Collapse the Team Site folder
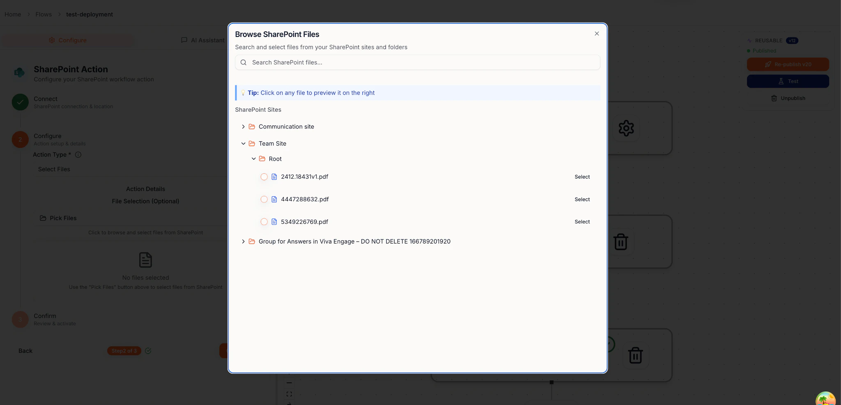This screenshot has width=841, height=405. coord(243,143)
